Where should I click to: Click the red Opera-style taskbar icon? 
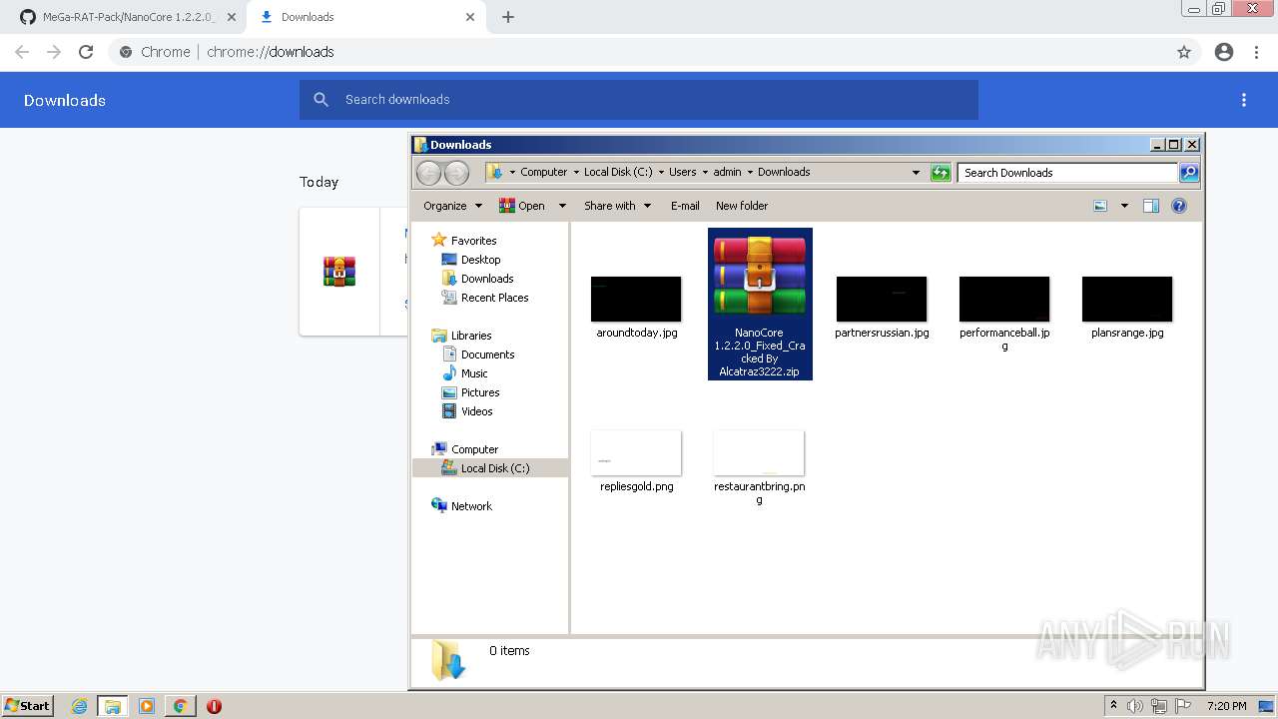tap(214, 706)
